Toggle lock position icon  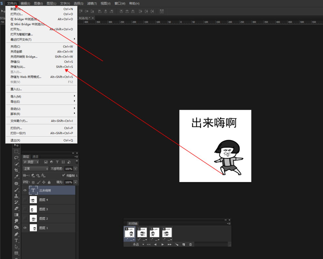pyautogui.click(x=44, y=182)
